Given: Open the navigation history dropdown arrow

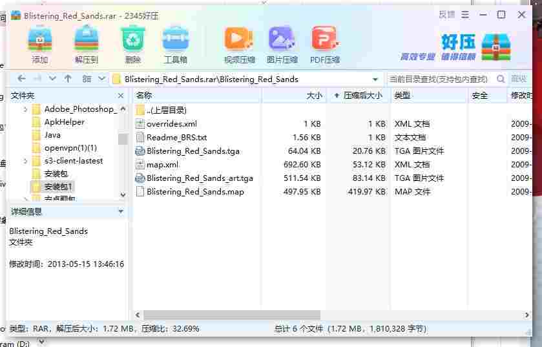Looking at the screenshot, I should point(52,79).
